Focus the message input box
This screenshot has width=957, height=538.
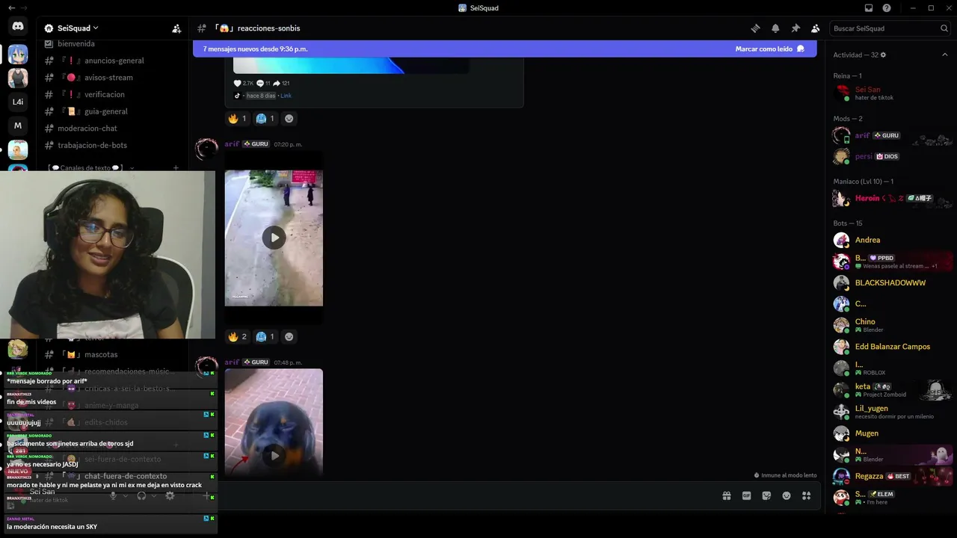tap(464, 495)
